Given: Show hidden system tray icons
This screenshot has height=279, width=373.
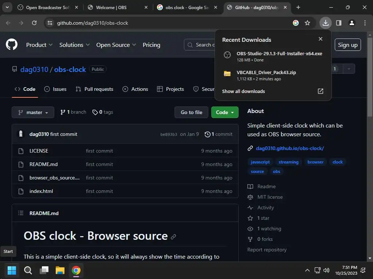Looking at the screenshot, I should coord(307,270).
